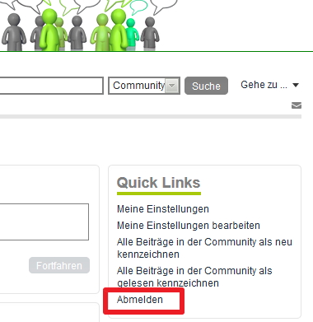
Task: Click the Quick Links heading
Action: click(x=158, y=183)
